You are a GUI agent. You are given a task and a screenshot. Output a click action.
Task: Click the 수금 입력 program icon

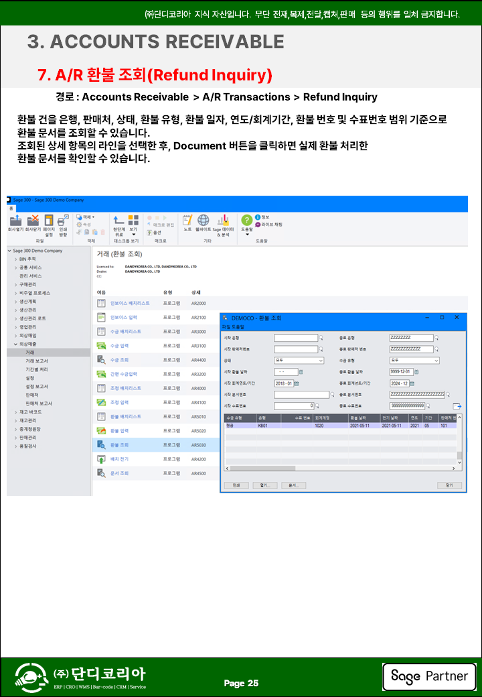(x=101, y=346)
